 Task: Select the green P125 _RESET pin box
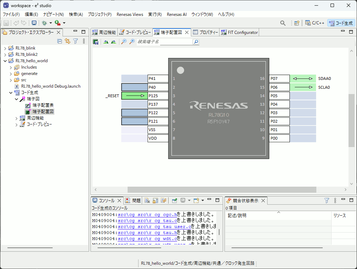pos(134,96)
